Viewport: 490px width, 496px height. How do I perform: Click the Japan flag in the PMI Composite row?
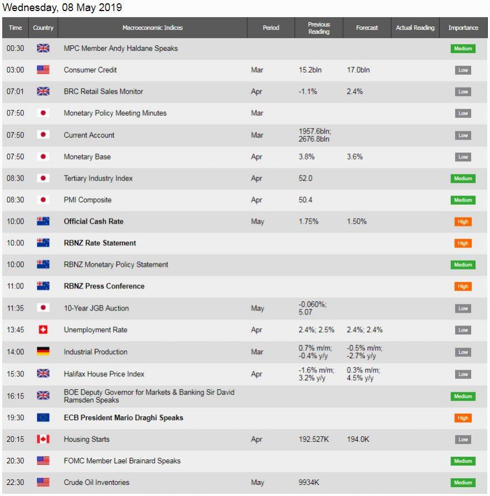coord(43,200)
